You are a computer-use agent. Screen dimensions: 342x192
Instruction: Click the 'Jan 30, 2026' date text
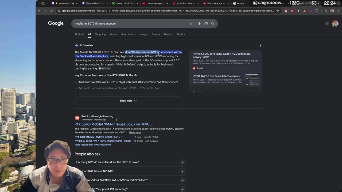click(x=151, y=137)
